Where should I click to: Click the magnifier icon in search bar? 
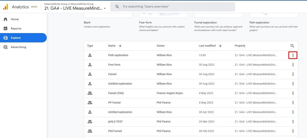[x=117, y=7]
